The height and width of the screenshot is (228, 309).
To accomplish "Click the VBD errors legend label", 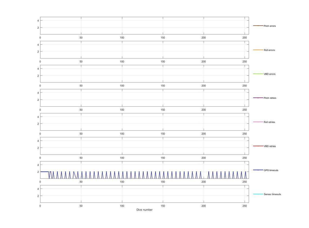I will [x=269, y=74].
